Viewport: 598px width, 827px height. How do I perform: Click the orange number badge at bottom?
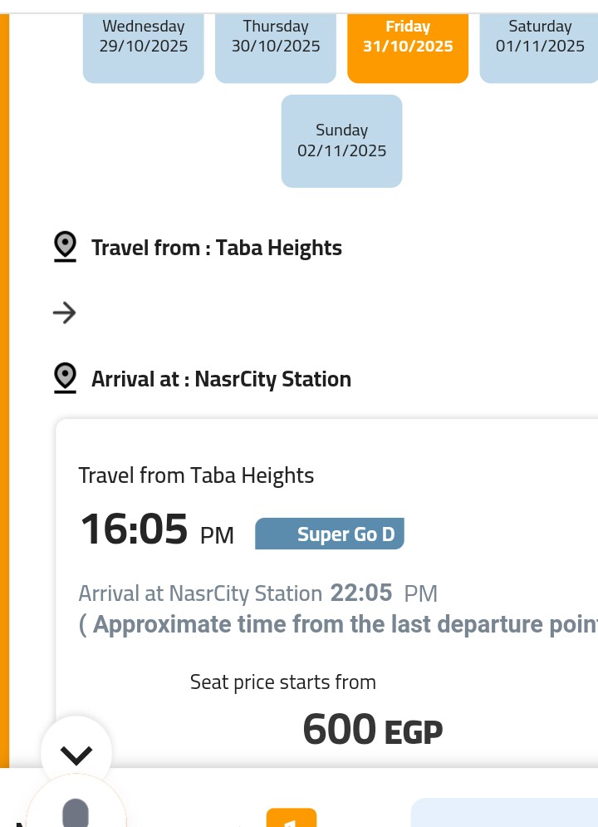pos(292,818)
